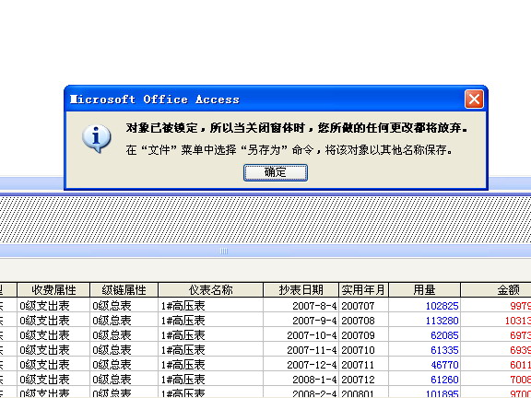Click the 抄表日期 column header
This screenshot has height=398, width=531.
click(x=301, y=290)
